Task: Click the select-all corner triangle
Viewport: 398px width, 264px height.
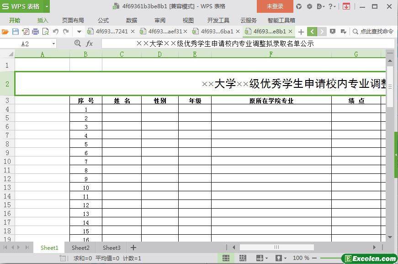Action: coord(11,54)
